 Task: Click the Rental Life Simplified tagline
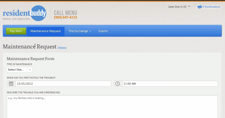[x=16, y=19]
